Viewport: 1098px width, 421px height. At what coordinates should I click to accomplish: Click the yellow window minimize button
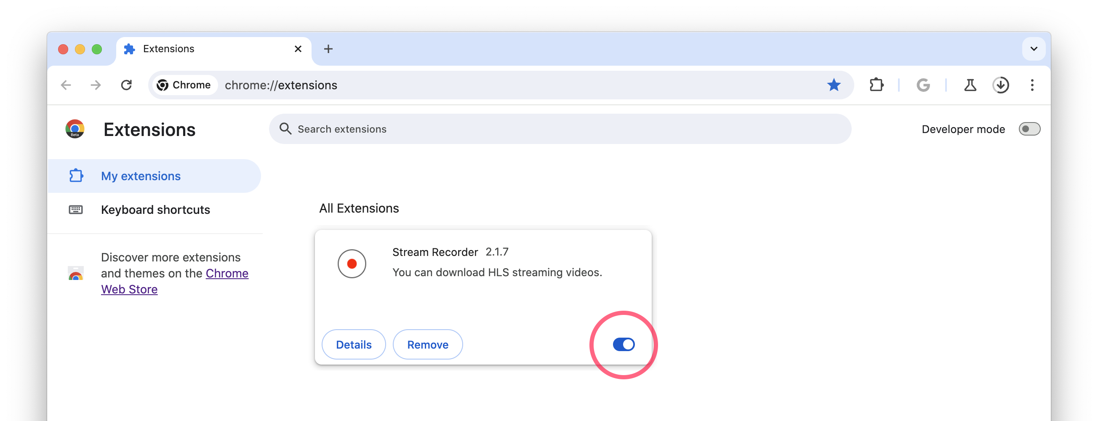pos(80,49)
